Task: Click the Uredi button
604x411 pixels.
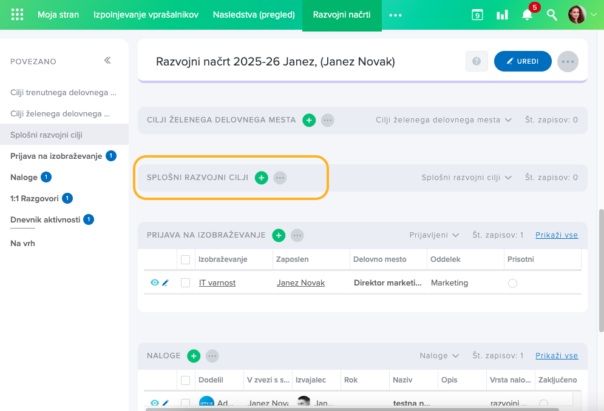Action: pyautogui.click(x=523, y=61)
